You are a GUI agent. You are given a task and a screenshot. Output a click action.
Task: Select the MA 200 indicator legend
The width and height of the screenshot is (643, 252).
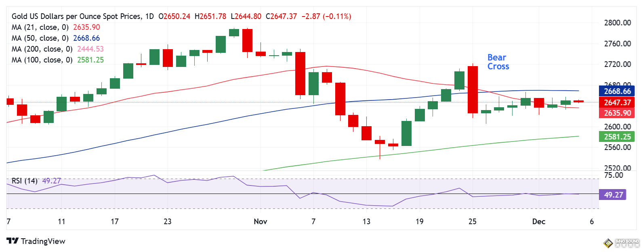click(58, 49)
